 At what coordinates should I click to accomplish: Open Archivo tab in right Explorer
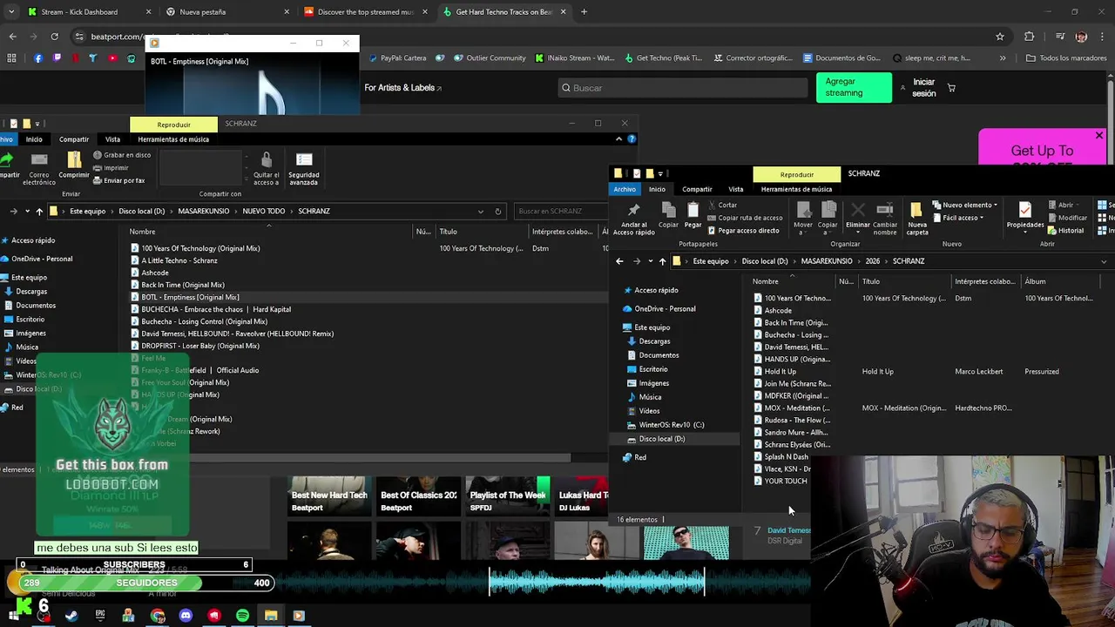pos(625,189)
